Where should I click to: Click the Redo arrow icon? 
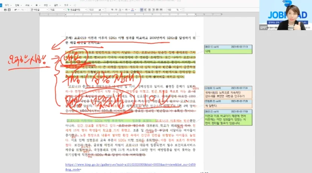point(23,10)
